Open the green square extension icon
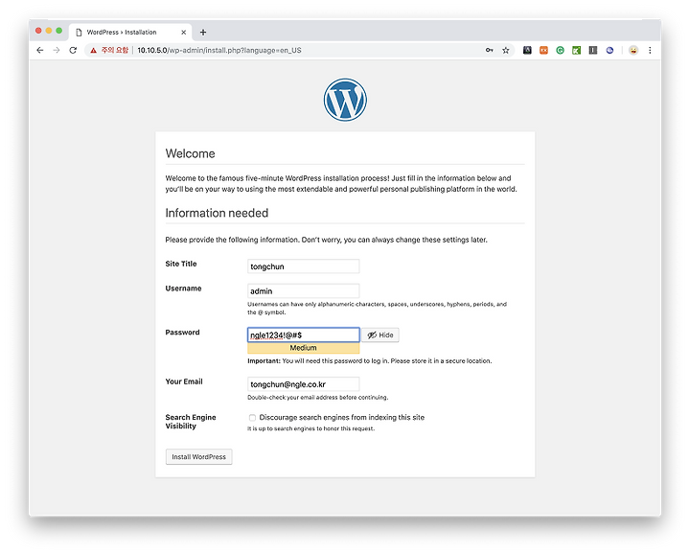Screen dimensions: 690x554 577,50
